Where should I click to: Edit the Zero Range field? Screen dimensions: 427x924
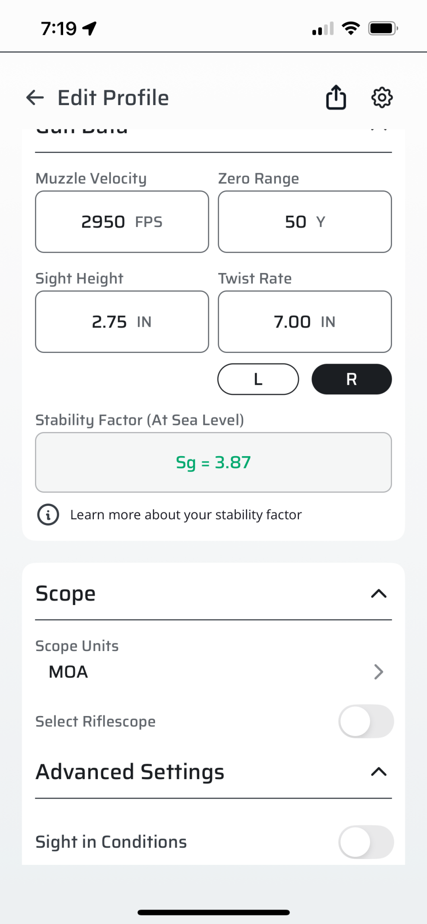pos(305,222)
